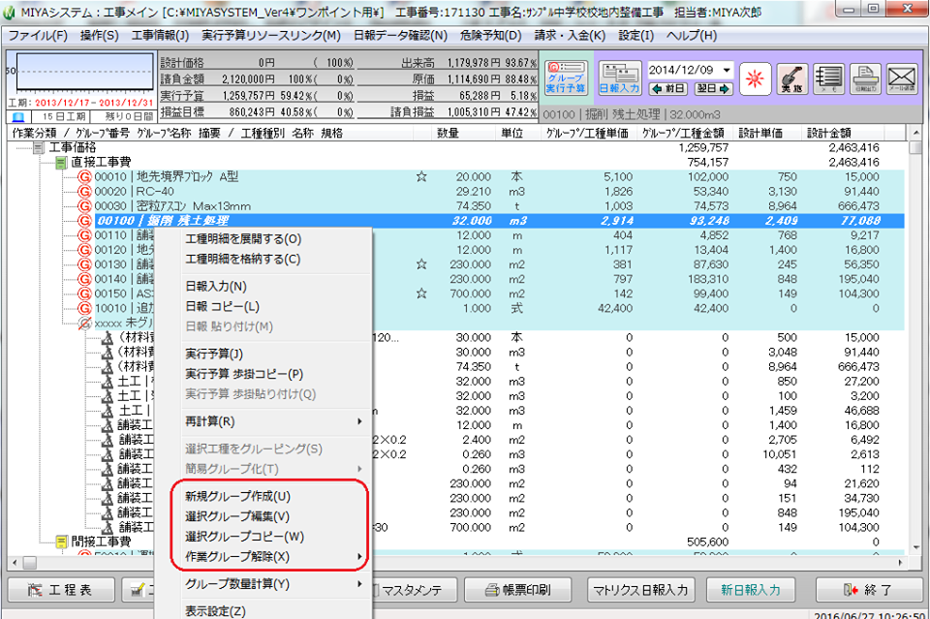Click the マトリクス日報入力 button
Screen dimensions: 930x619
(640, 590)
